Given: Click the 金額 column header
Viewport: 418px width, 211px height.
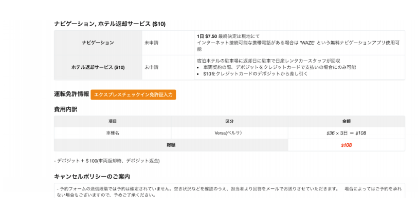Looking at the screenshot, I should click(x=347, y=121).
